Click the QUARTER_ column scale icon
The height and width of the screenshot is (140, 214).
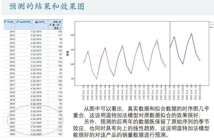coord(17,22)
